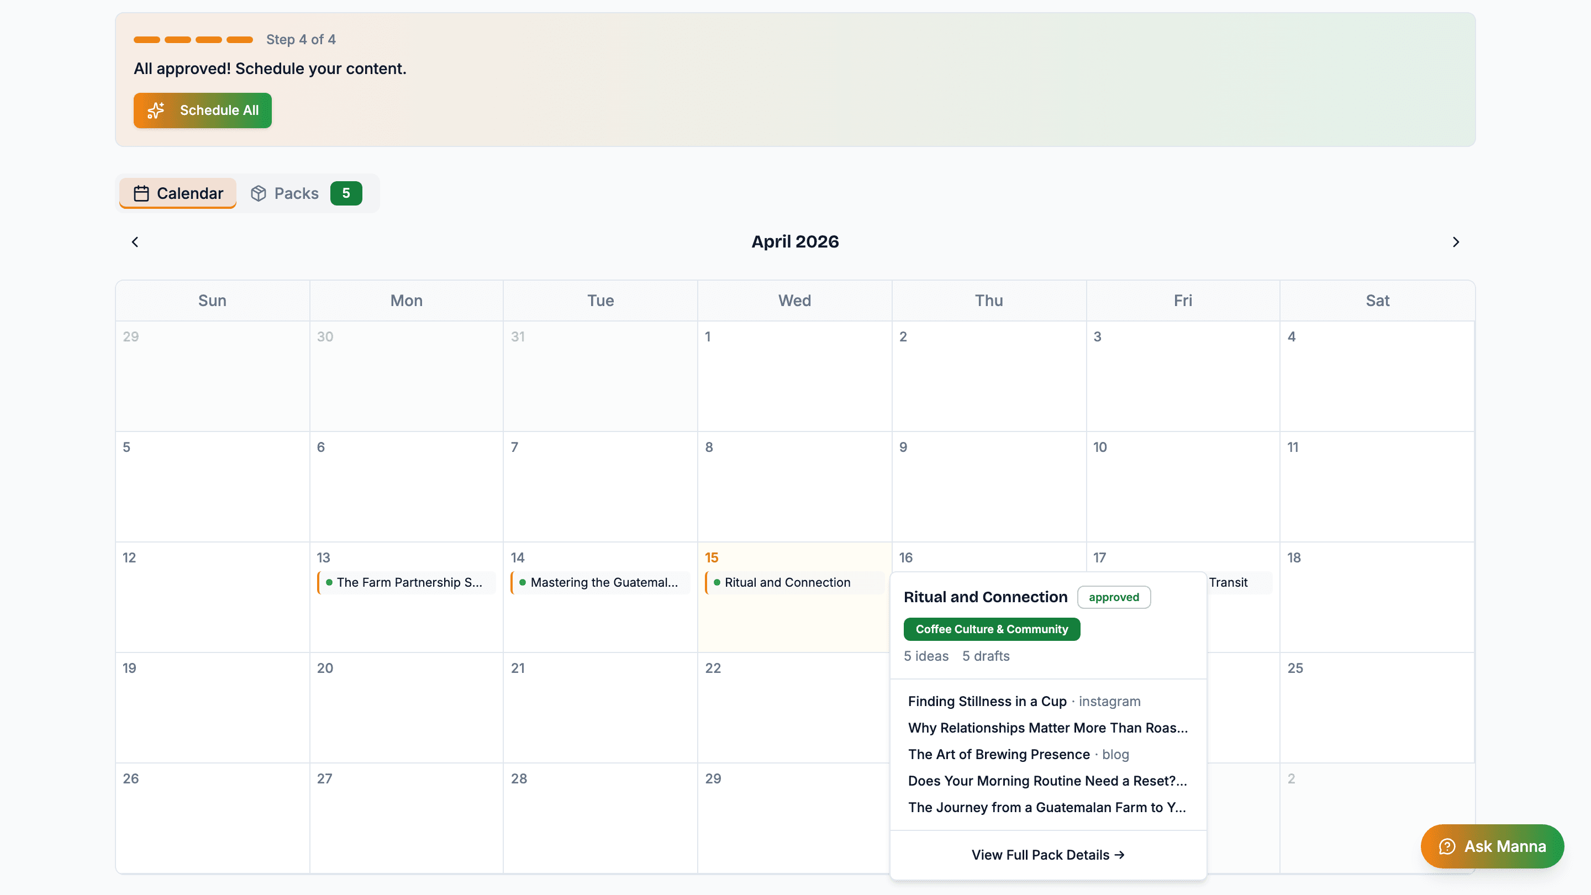The width and height of the screenshot is (1591, 895).
Task: Click the arrow icon after View Full Pack Details
Action: click(1119, 855)
